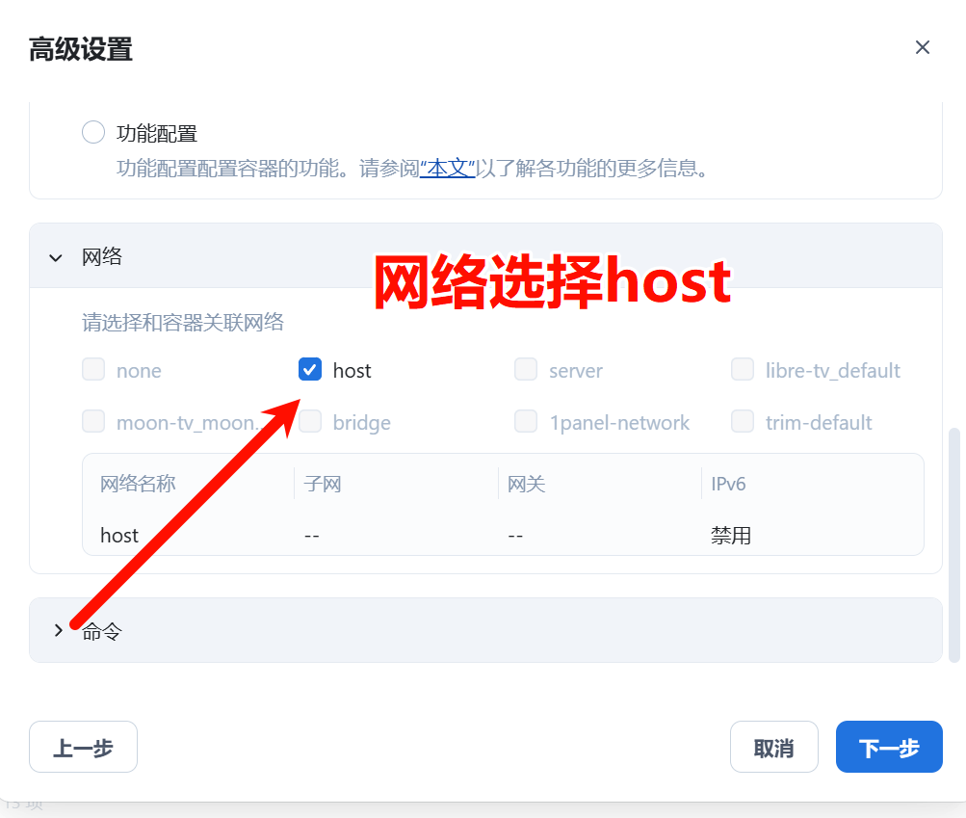Click the 上一步 button
Viewport: 966px width, 818px height.
[83, 747]
